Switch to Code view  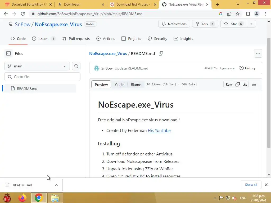point(119,85)
